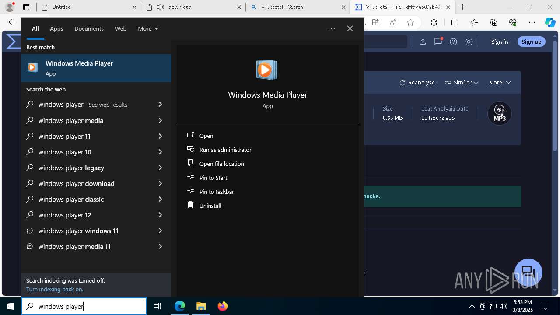Image resolution: width=560 pixels, height=315 pixels.
Task: Open Windows Media Player best match result
Action: (x=96, y=68)
